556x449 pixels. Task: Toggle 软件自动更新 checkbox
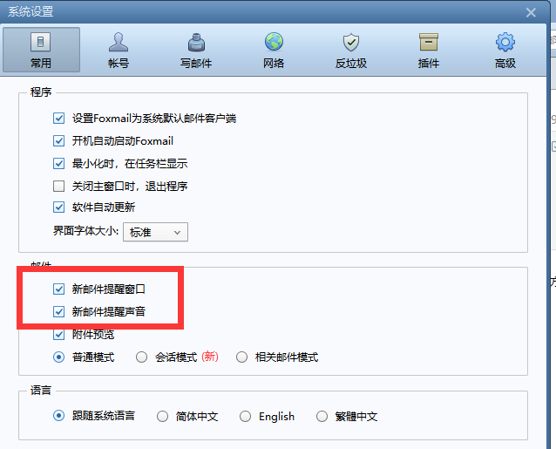59,207
